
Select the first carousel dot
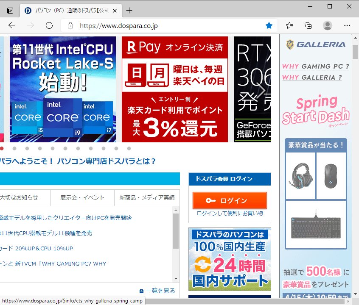[2, 149]
